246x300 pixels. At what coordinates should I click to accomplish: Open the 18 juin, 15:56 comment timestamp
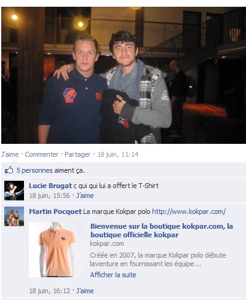coord(49,195)
